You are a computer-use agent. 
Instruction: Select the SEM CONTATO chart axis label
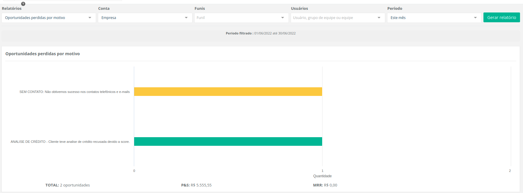(74, 92)
